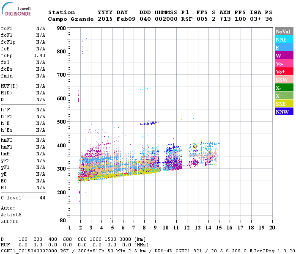Click the B0 parameter label

click(3, 181)
